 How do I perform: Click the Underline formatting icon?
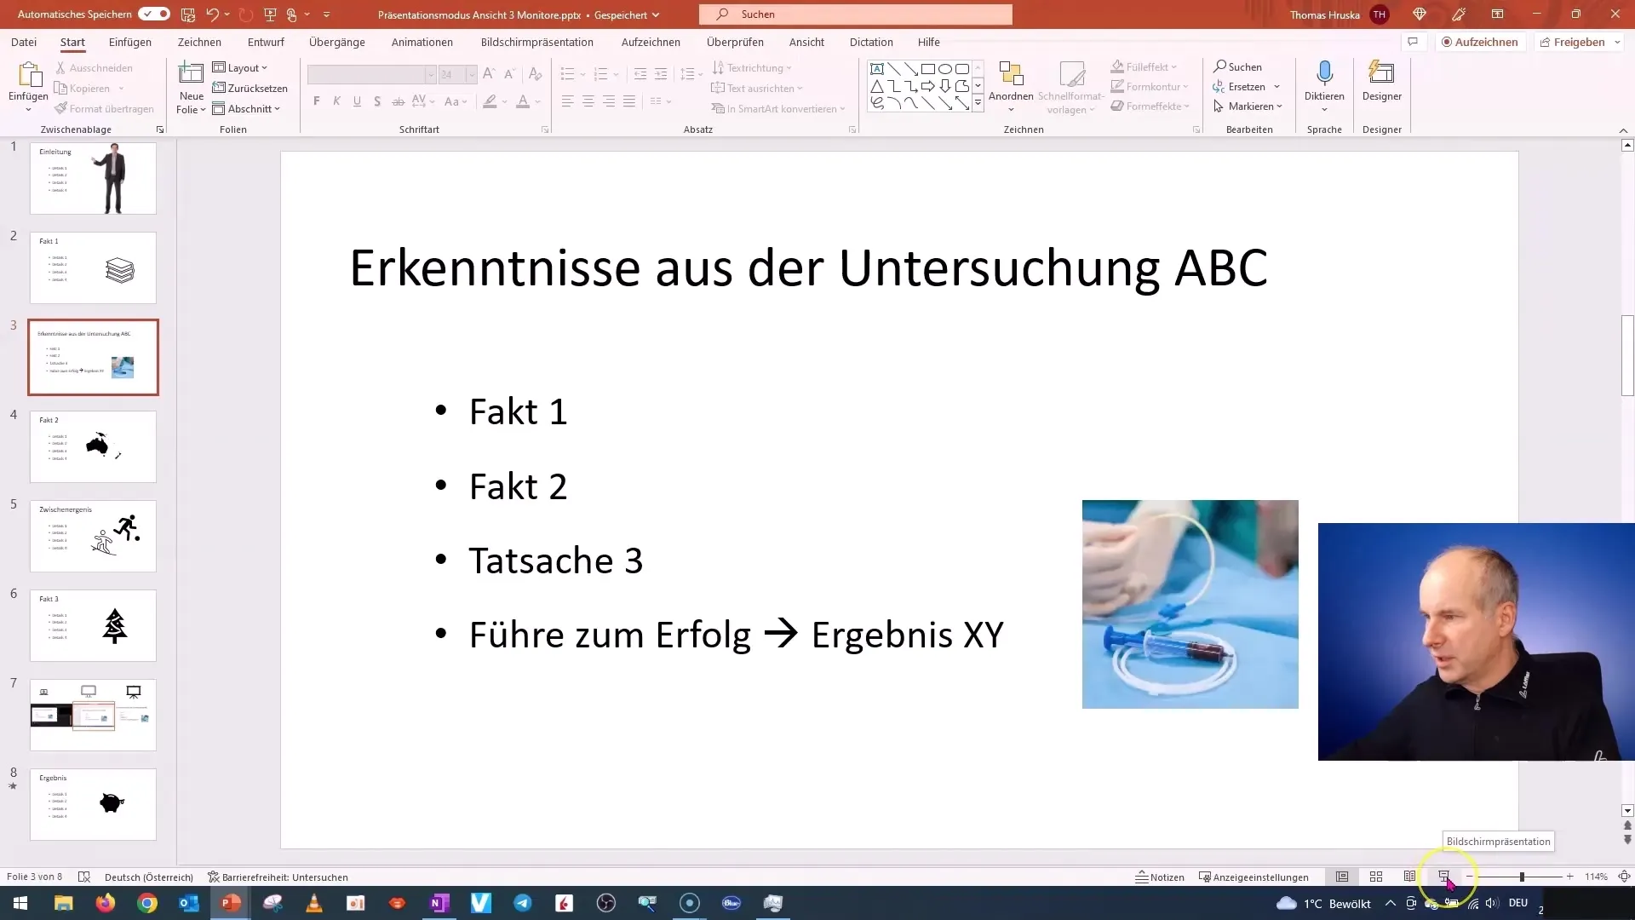tap(357, 102)
